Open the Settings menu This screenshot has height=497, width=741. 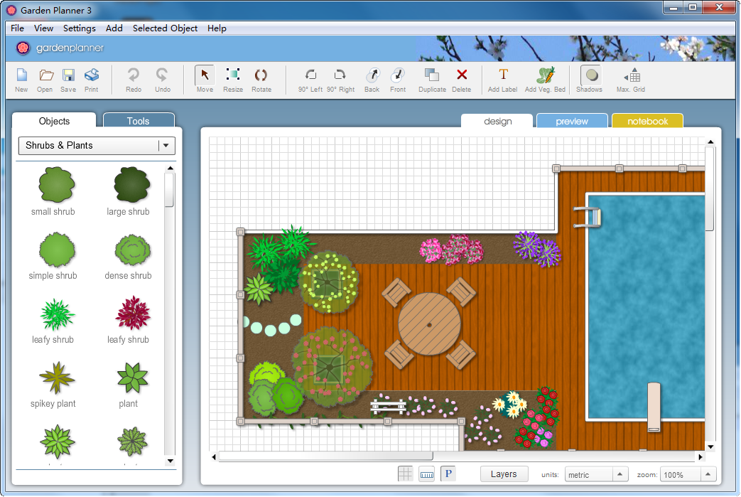(79, 28)
